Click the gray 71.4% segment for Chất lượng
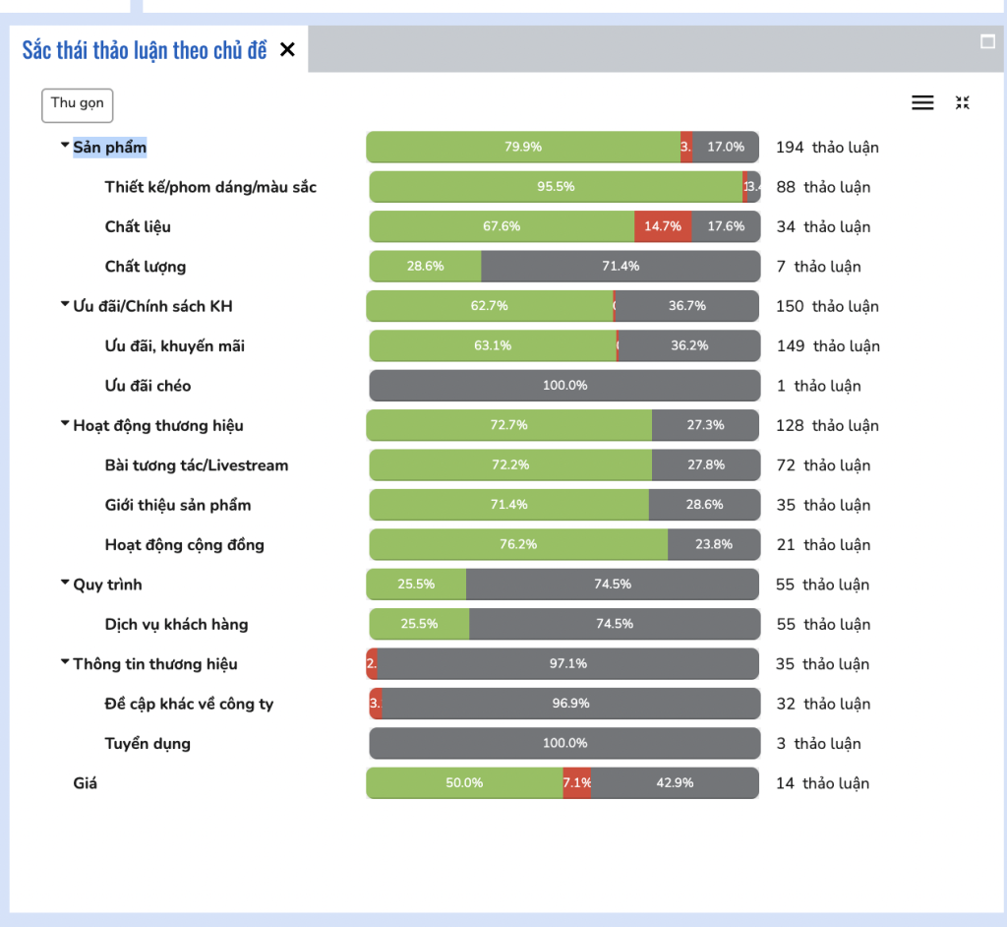Viewport: 1007px width, 927px height. [x=621, y=267]
